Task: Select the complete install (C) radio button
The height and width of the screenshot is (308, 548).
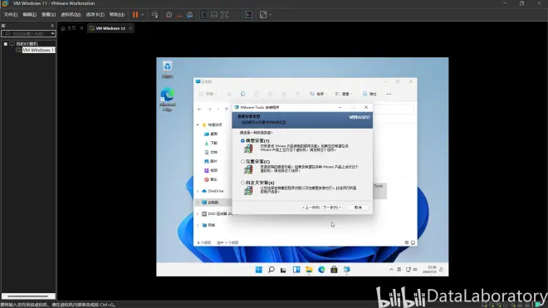Action: [x=242, y=162]
